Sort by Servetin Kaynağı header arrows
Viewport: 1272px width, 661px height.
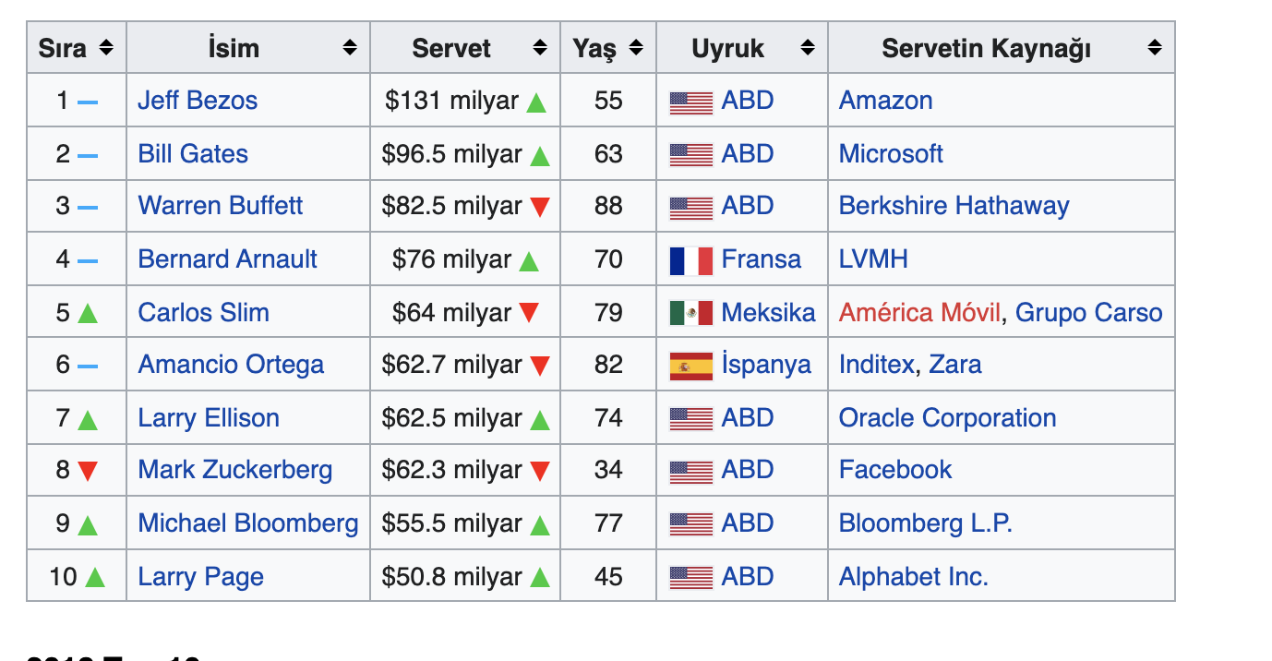point(1155,48)
